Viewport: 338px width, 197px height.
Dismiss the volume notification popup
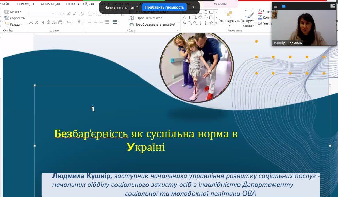point(193,7)
